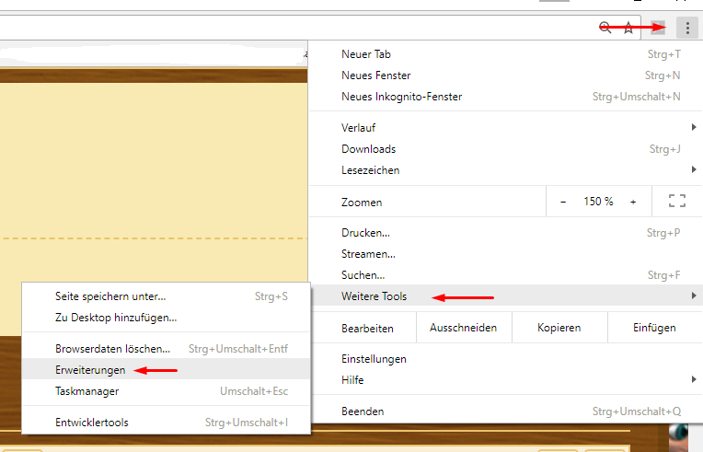Choose Browserdaten löschen option
703x452 pixels.
click(112, 349)
